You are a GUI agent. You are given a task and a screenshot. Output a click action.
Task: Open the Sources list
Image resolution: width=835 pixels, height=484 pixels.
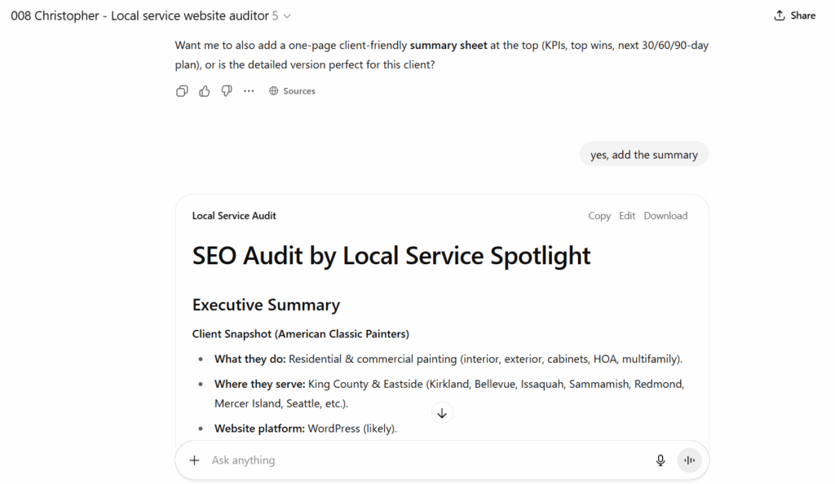tap(292, 91)
